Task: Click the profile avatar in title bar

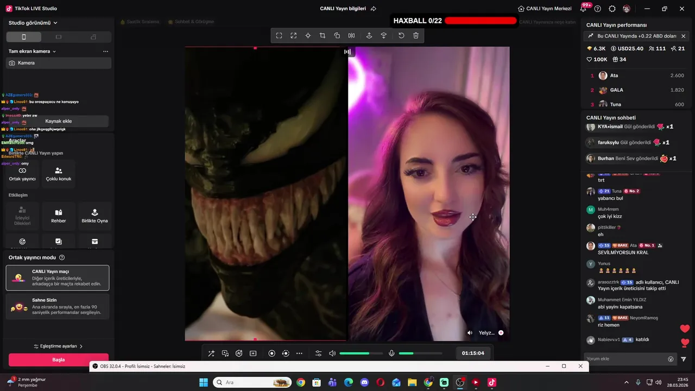Action: coord(627,9)
